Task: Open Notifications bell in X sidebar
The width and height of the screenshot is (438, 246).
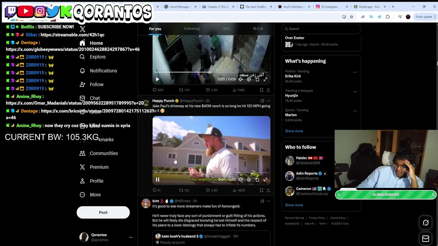Action: click(x=82, y=71)
